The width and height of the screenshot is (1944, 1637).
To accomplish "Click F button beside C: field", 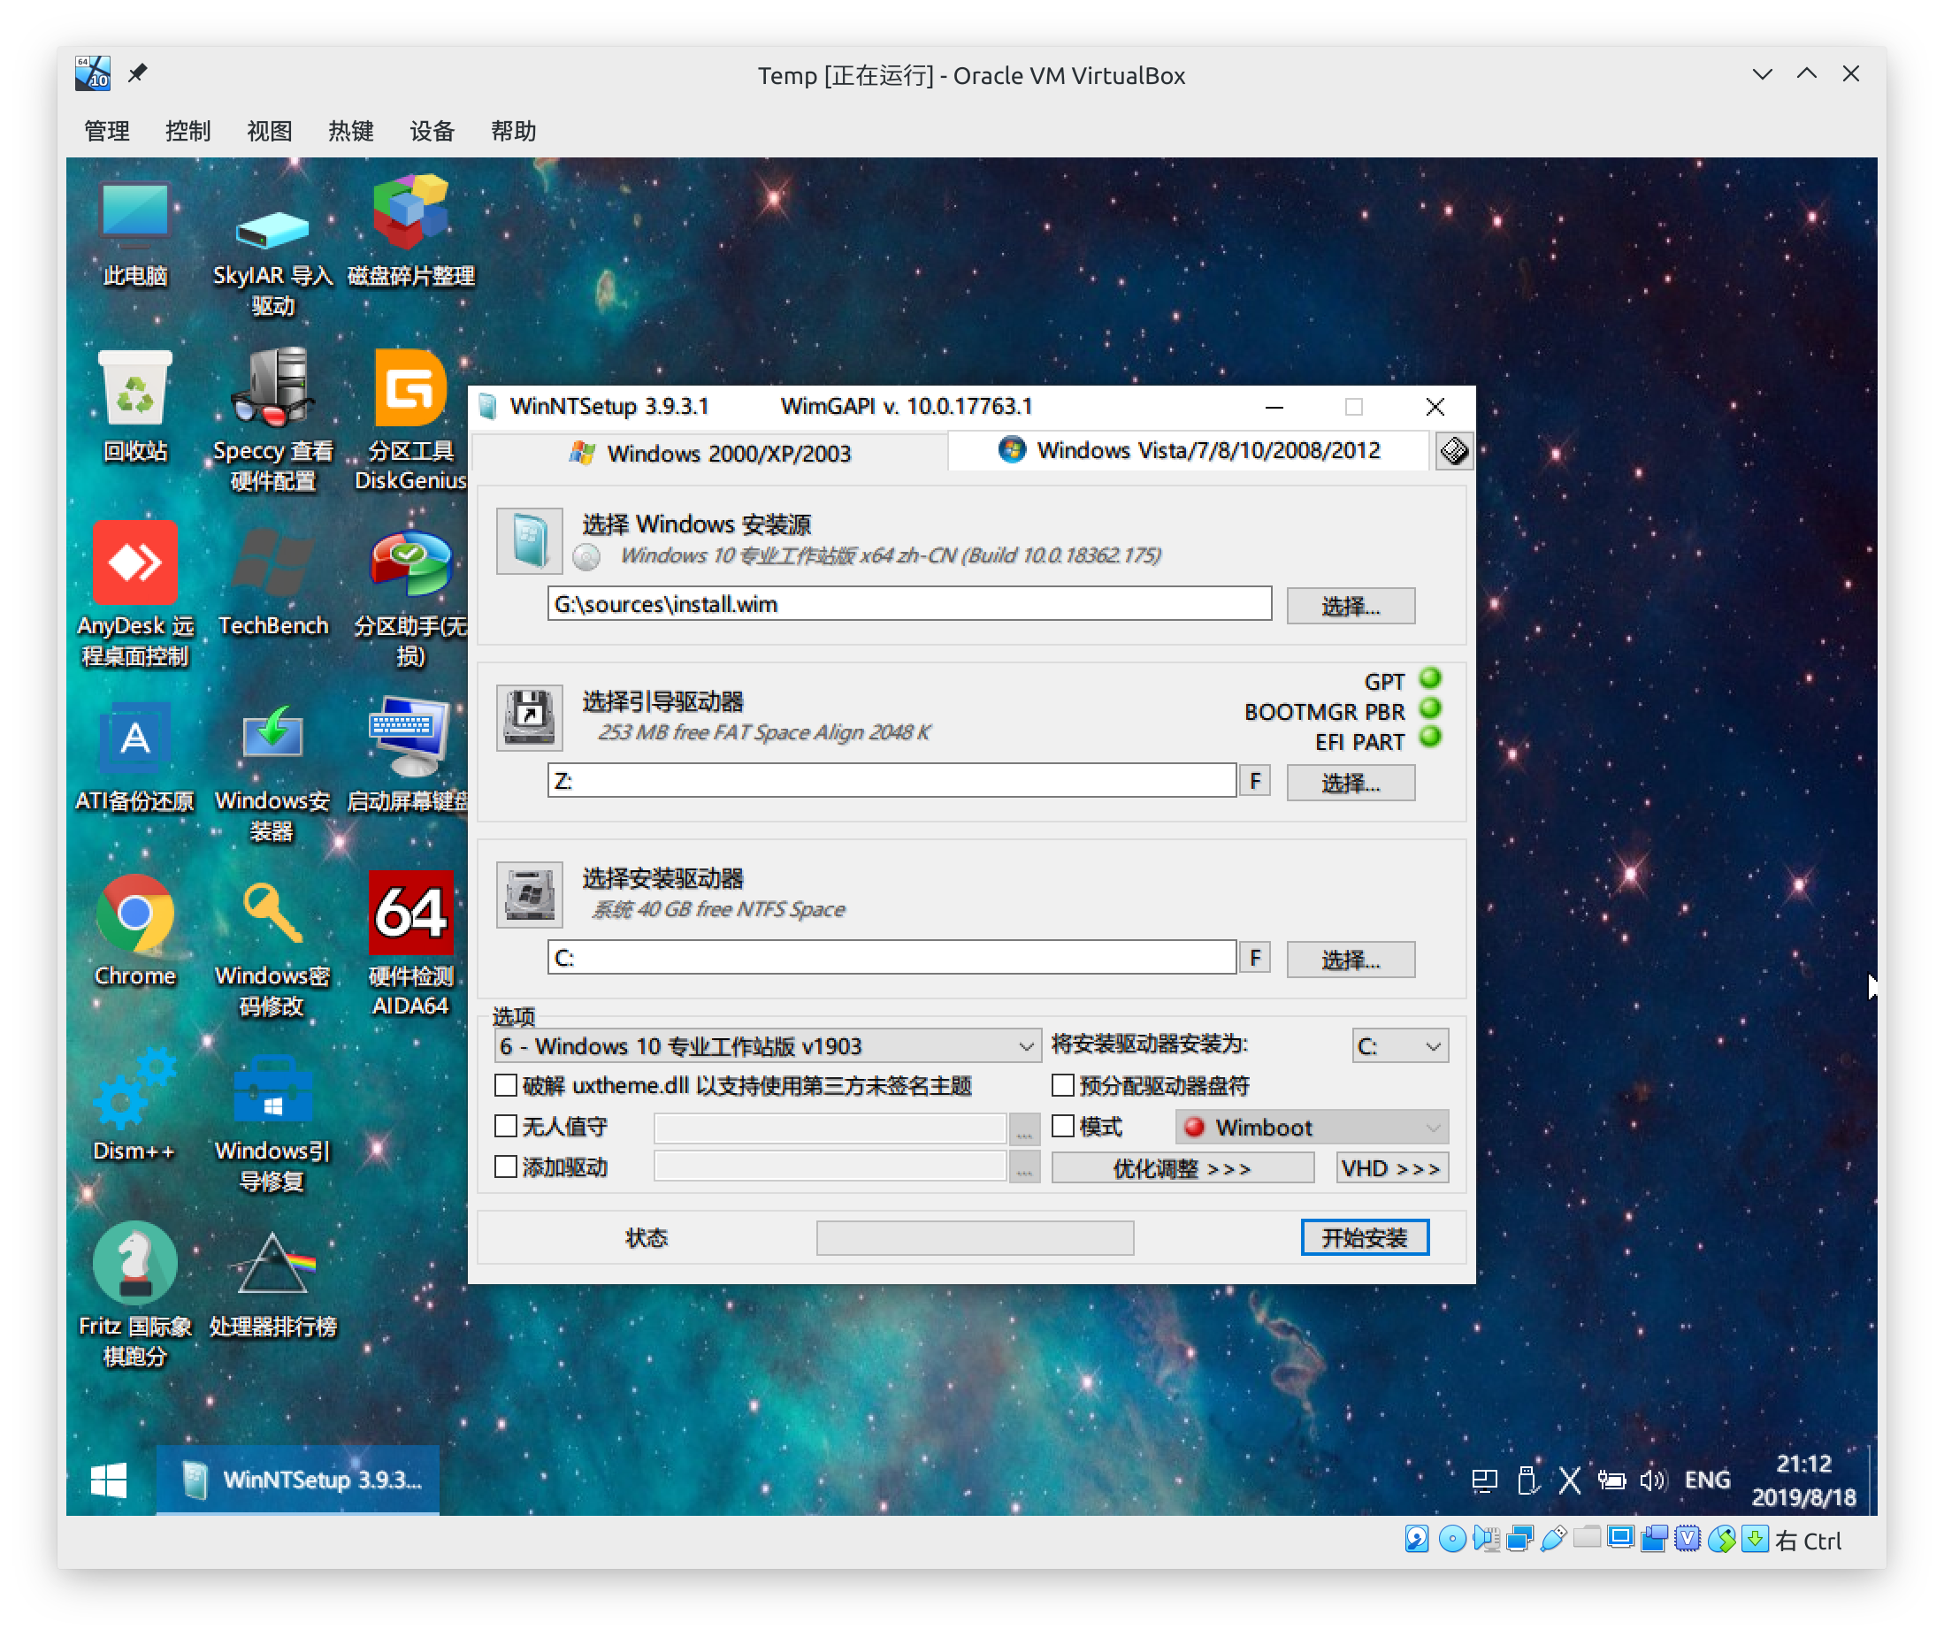I will [x=1256, y=958].
